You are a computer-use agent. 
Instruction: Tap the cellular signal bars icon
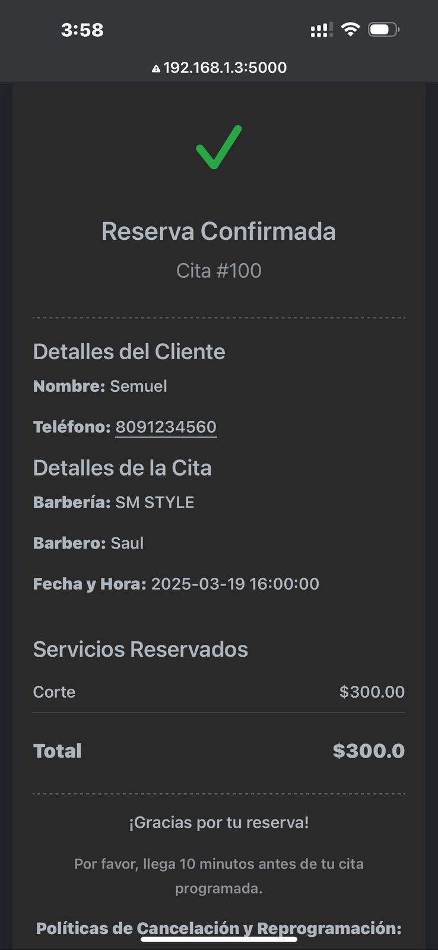[x=321, y=30]
